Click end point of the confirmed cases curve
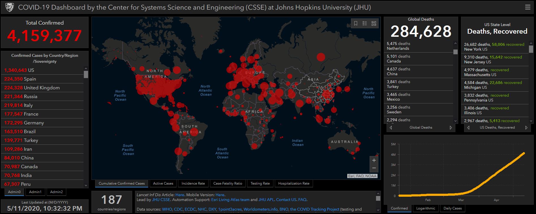536x214 pixels. 524,153
